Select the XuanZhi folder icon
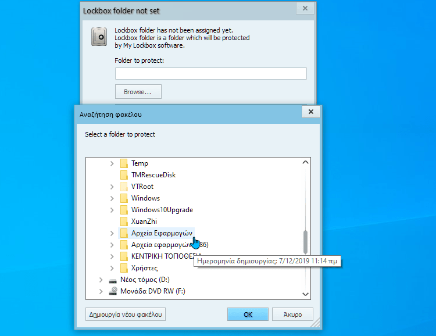 (124, 221)
